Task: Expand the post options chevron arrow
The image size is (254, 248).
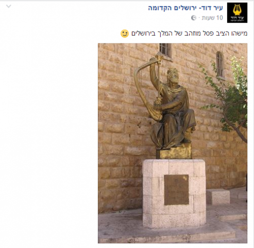Action: pyautogui.click(x=9, y=7)
